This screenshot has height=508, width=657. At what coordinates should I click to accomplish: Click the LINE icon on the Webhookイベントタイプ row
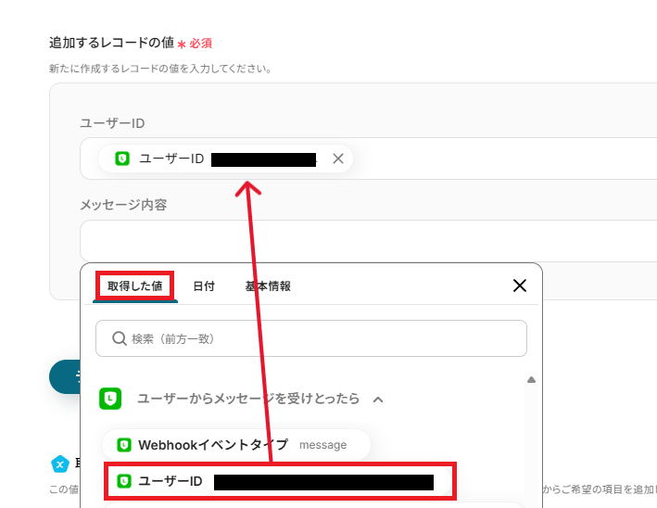coord(124,445)
